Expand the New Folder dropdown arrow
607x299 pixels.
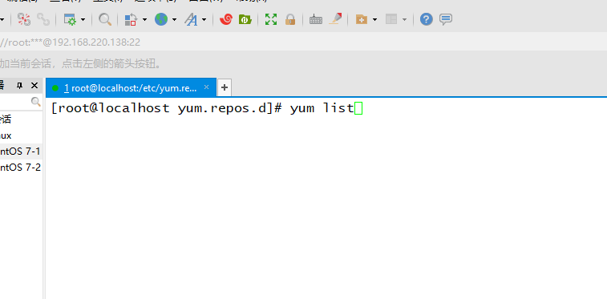[x=374, y=19]
